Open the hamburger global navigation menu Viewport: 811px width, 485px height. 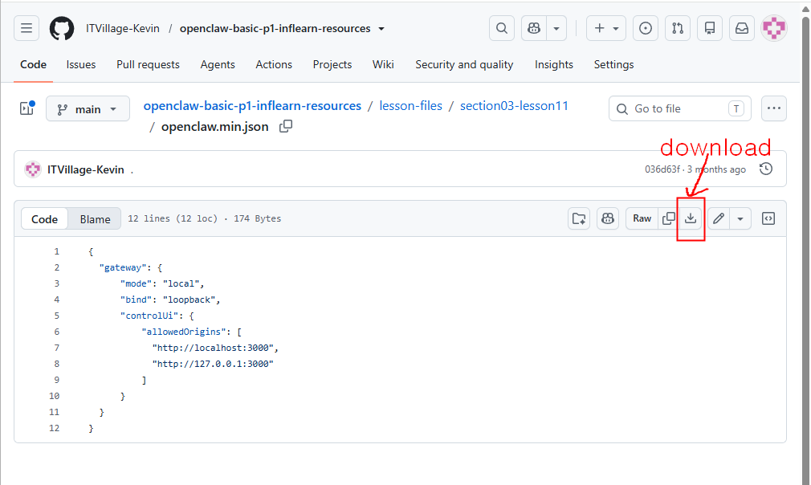[x=26, y=28]
